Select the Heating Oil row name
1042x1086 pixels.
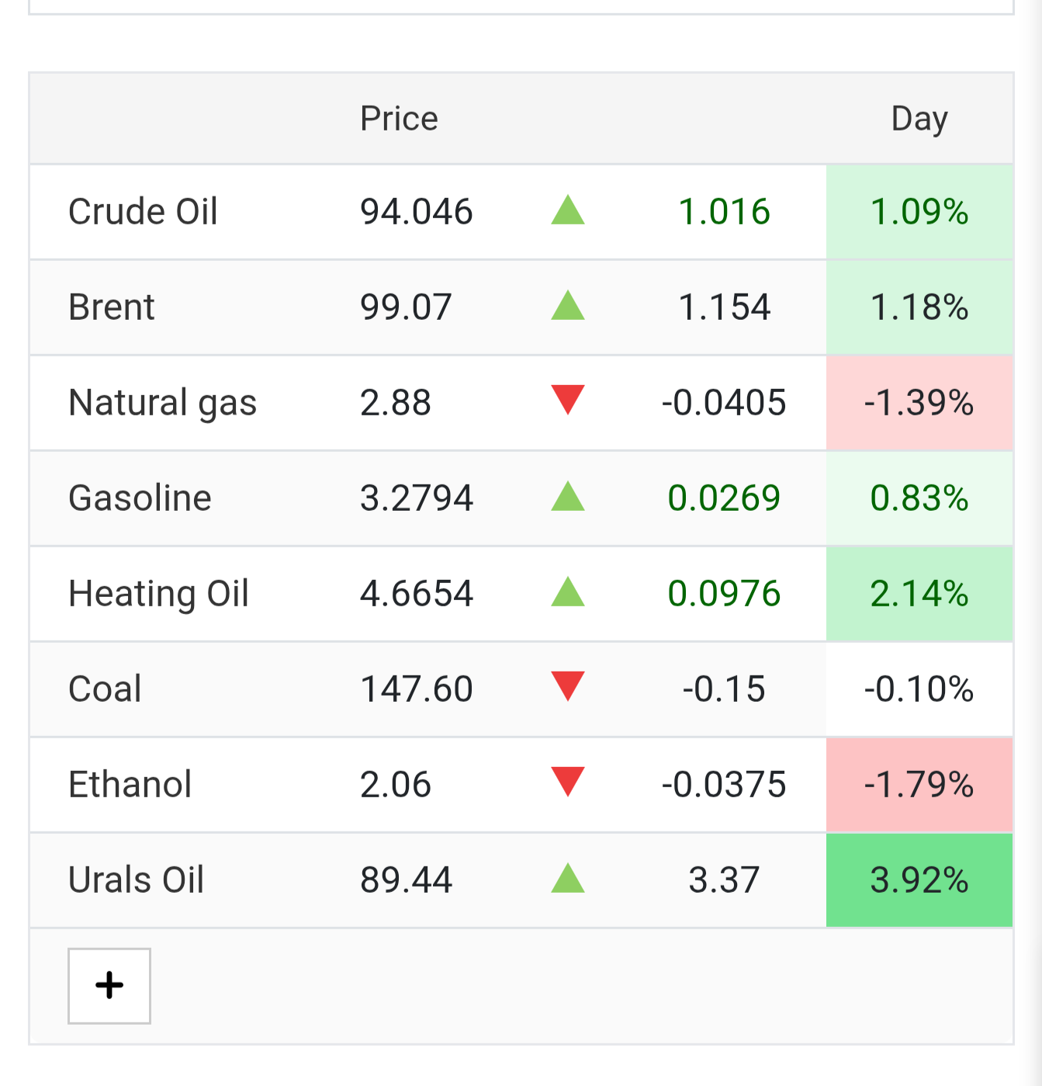click(x=158, y=594)
